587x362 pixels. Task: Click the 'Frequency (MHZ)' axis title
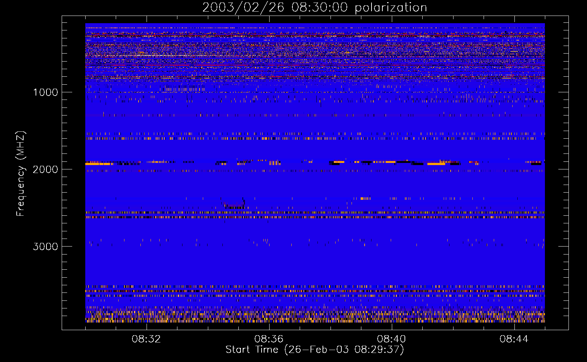[21, 174]
